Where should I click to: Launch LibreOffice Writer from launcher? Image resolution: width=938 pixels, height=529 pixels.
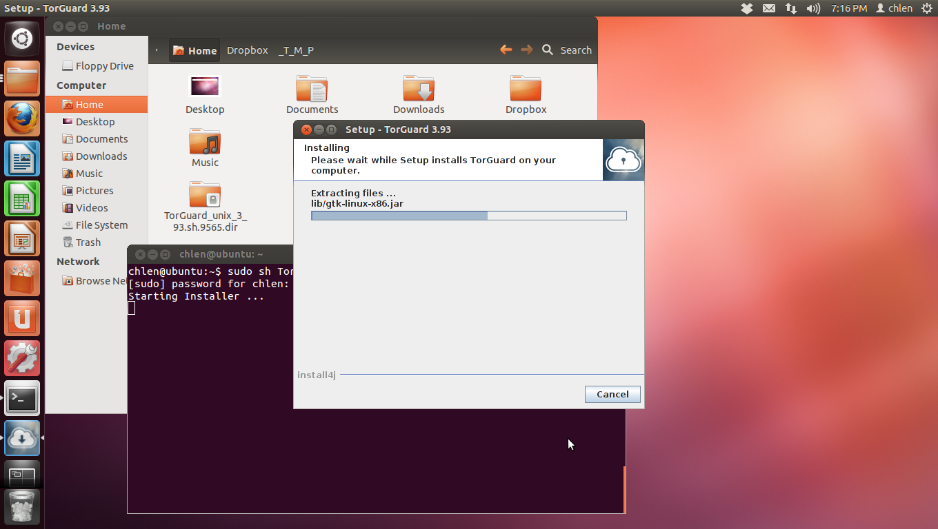22,158
